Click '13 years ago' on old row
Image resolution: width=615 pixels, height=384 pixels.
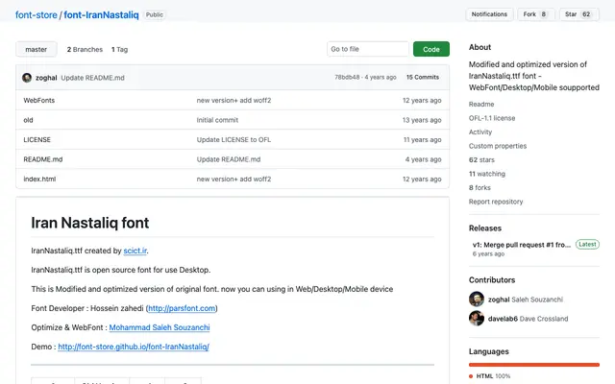(x=422, y=120)
